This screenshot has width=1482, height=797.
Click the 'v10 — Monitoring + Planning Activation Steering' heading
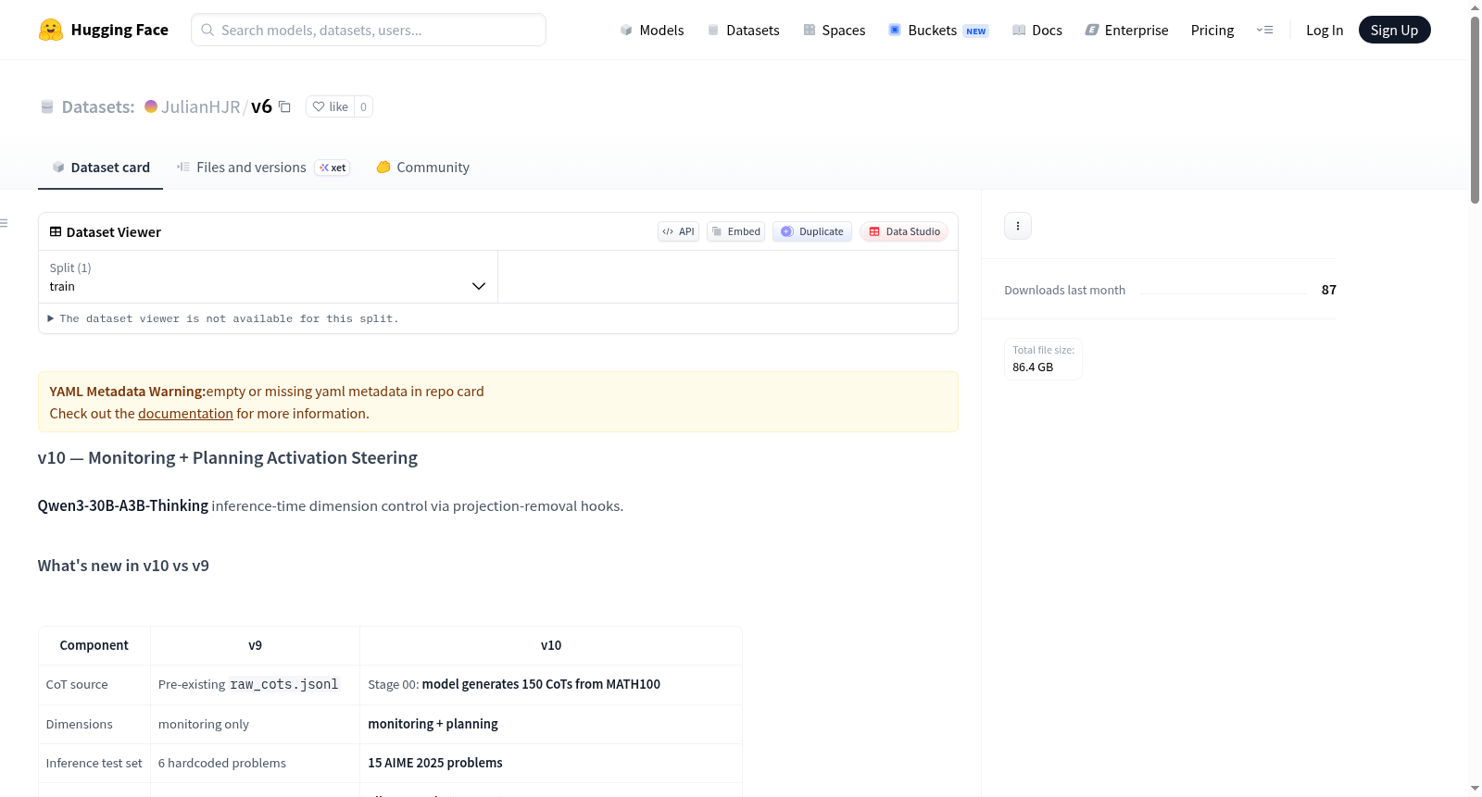(x=228, y=458)
